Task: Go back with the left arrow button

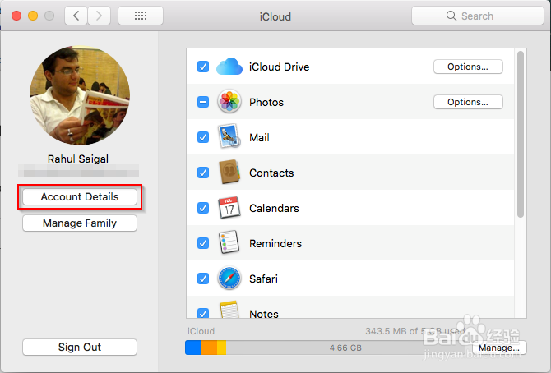Action: 76,16
